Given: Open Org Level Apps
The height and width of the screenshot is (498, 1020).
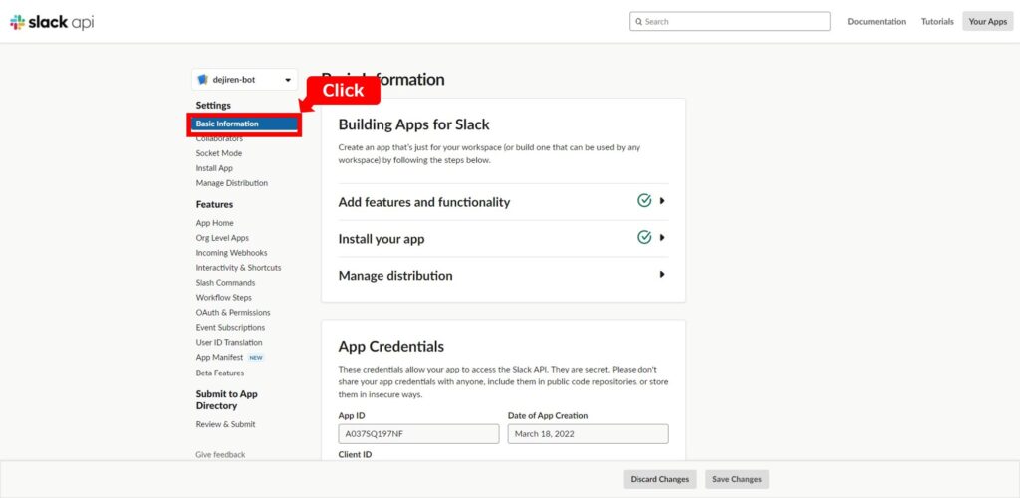Looking at the screenshot, I should pos(222,238).
